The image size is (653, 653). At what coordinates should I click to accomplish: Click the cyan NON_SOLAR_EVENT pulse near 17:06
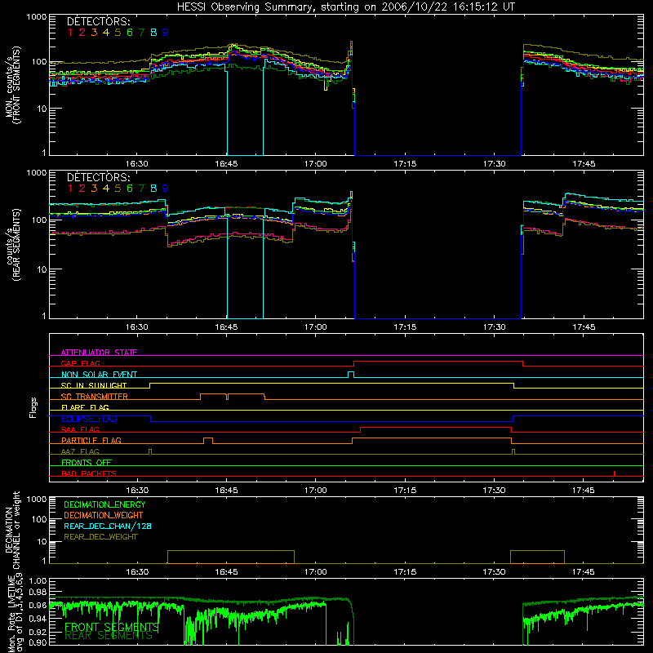pyautogui.click(x=351, y=375)
